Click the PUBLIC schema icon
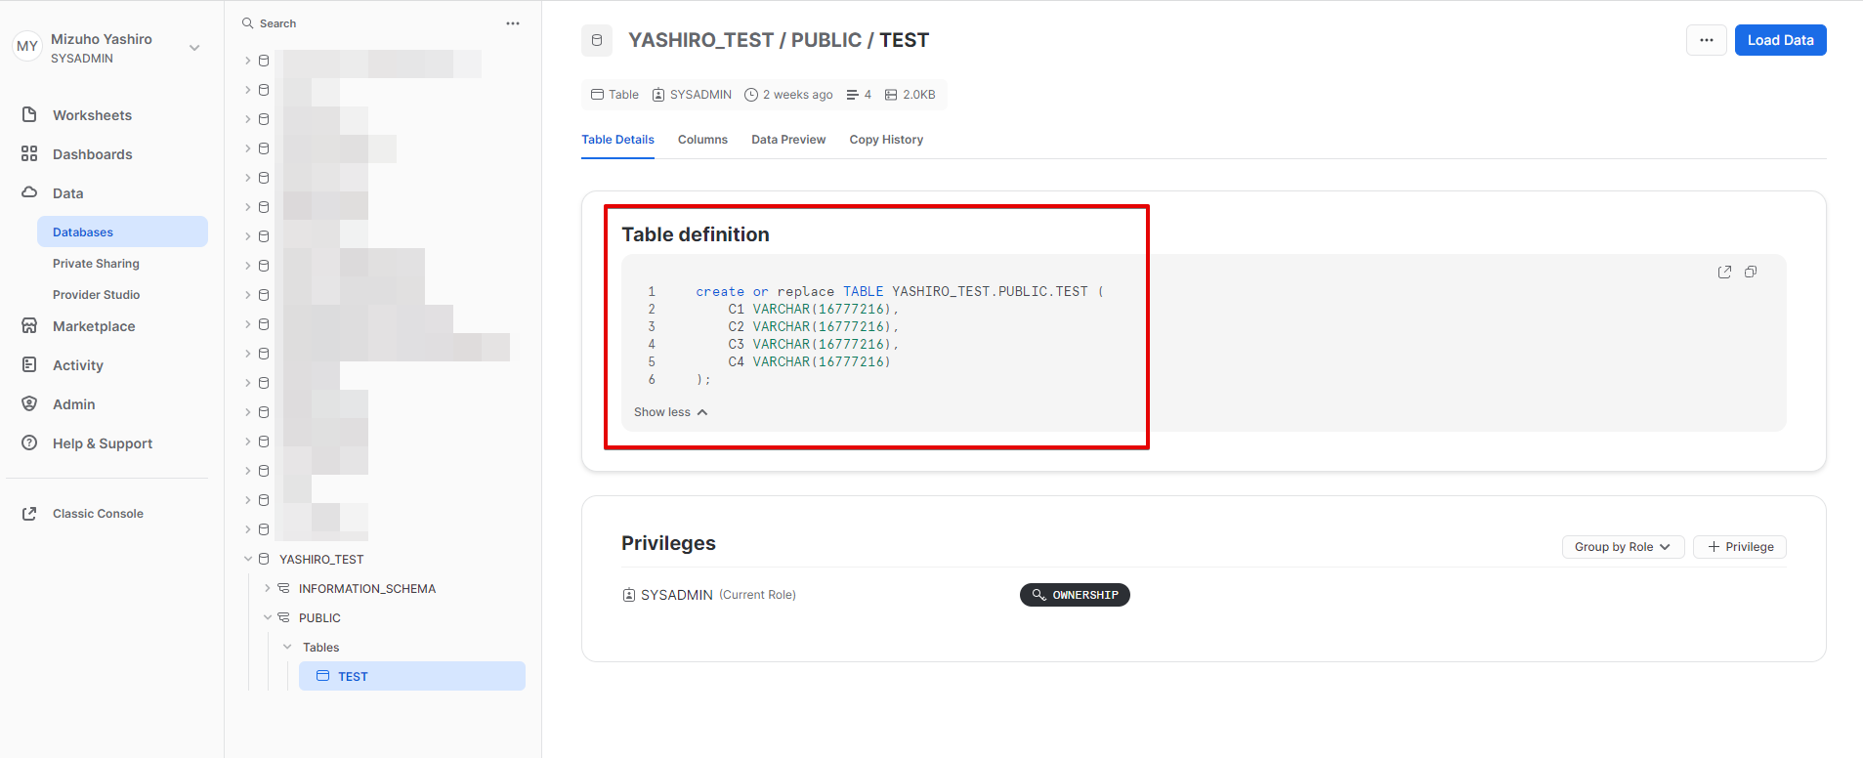Viewport: 1863px width, 758px height. click(x=283, y=617)
